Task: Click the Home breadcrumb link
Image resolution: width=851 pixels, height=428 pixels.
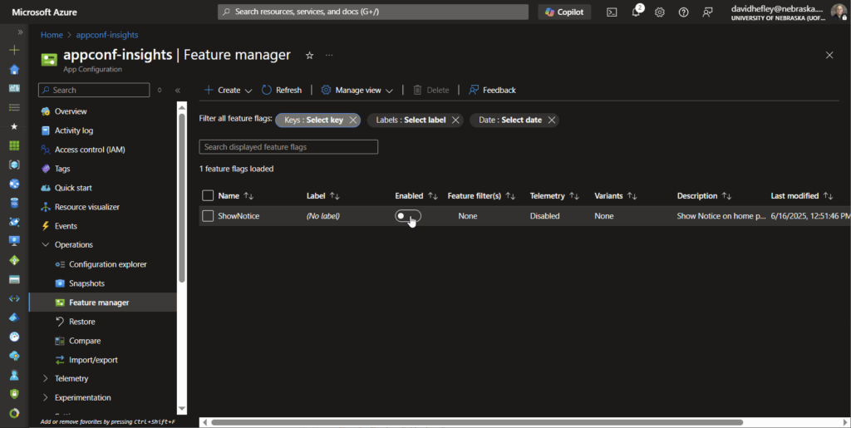Action: point(52,35)
